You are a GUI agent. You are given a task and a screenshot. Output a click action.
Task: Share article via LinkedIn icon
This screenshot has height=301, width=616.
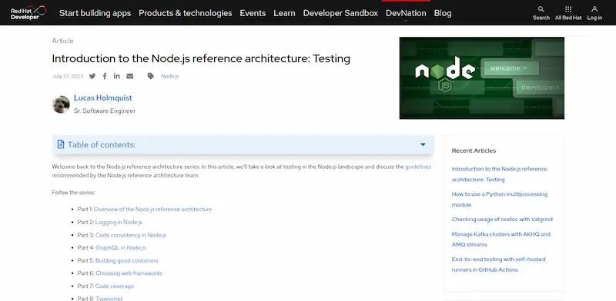coord(117,76)
